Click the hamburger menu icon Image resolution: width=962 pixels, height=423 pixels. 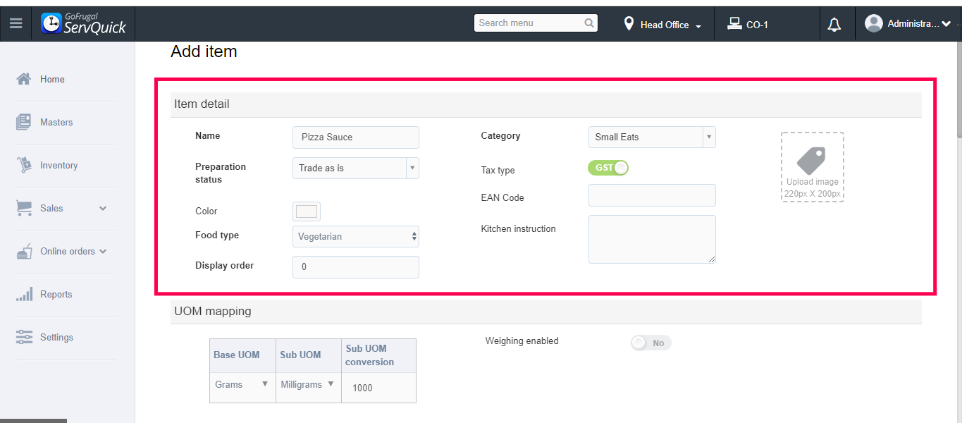[x=16, y=23]
